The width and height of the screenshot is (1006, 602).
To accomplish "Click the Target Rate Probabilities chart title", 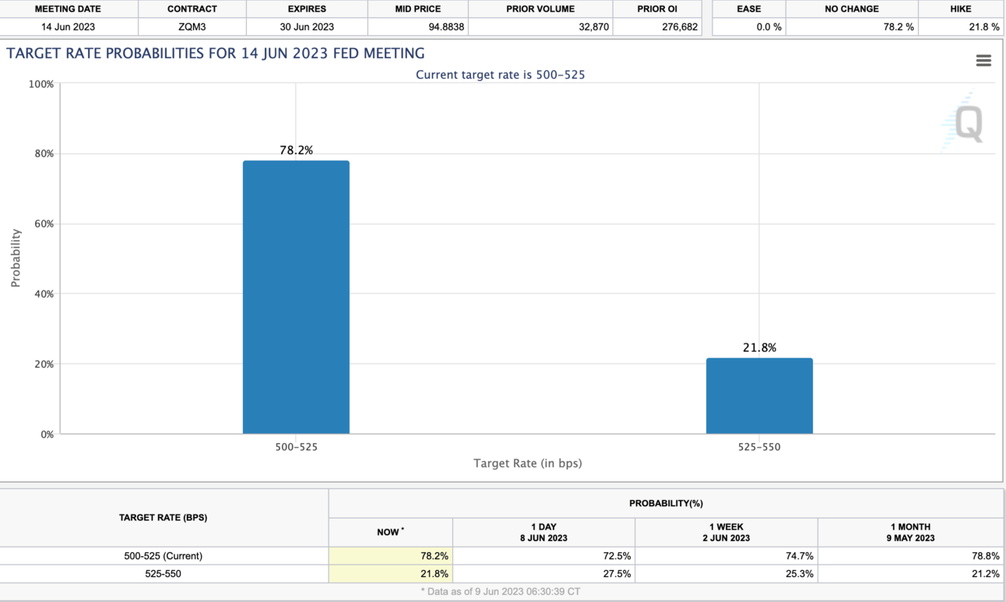I will 216,54.
